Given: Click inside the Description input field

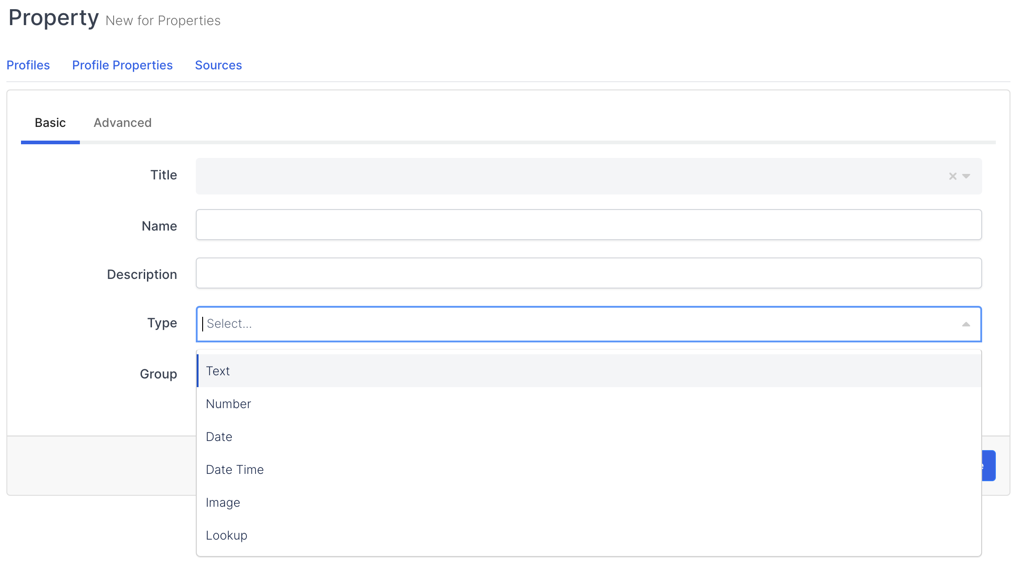Looking at the screenshot, I should [589, 273].
